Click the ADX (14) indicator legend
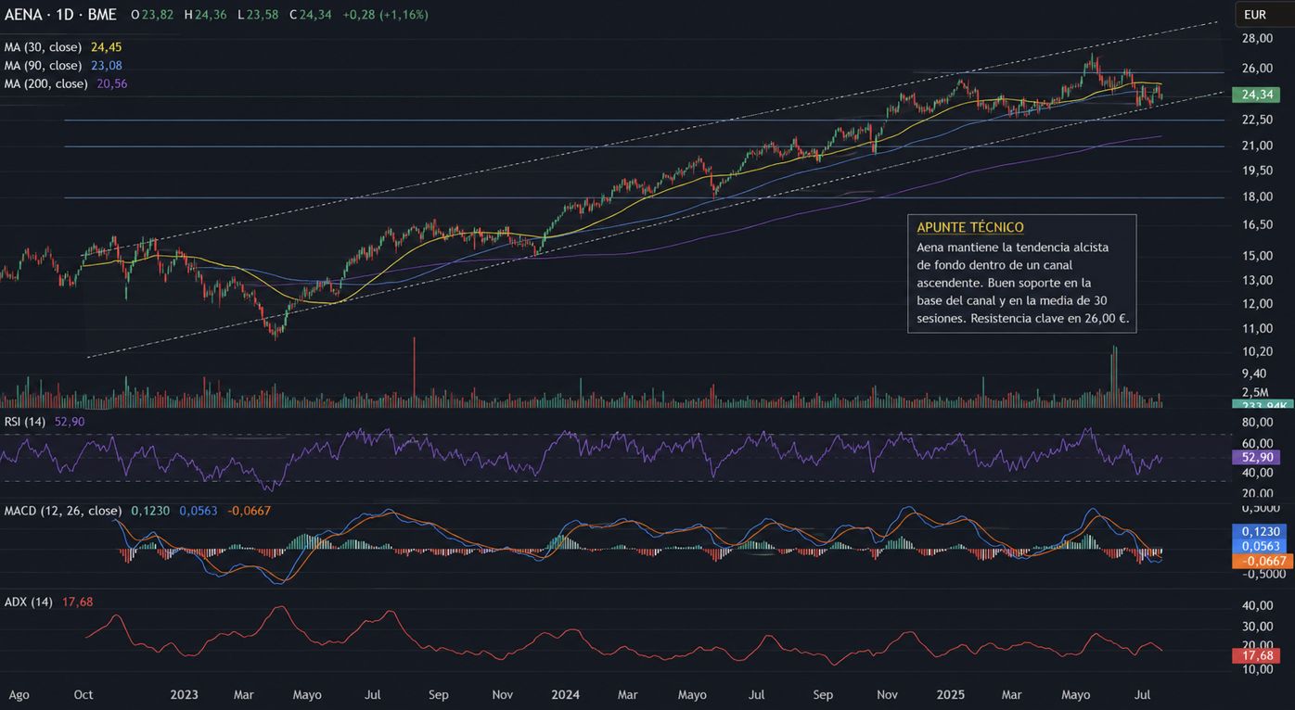1295x710 pixels. (x=28, y=602)
